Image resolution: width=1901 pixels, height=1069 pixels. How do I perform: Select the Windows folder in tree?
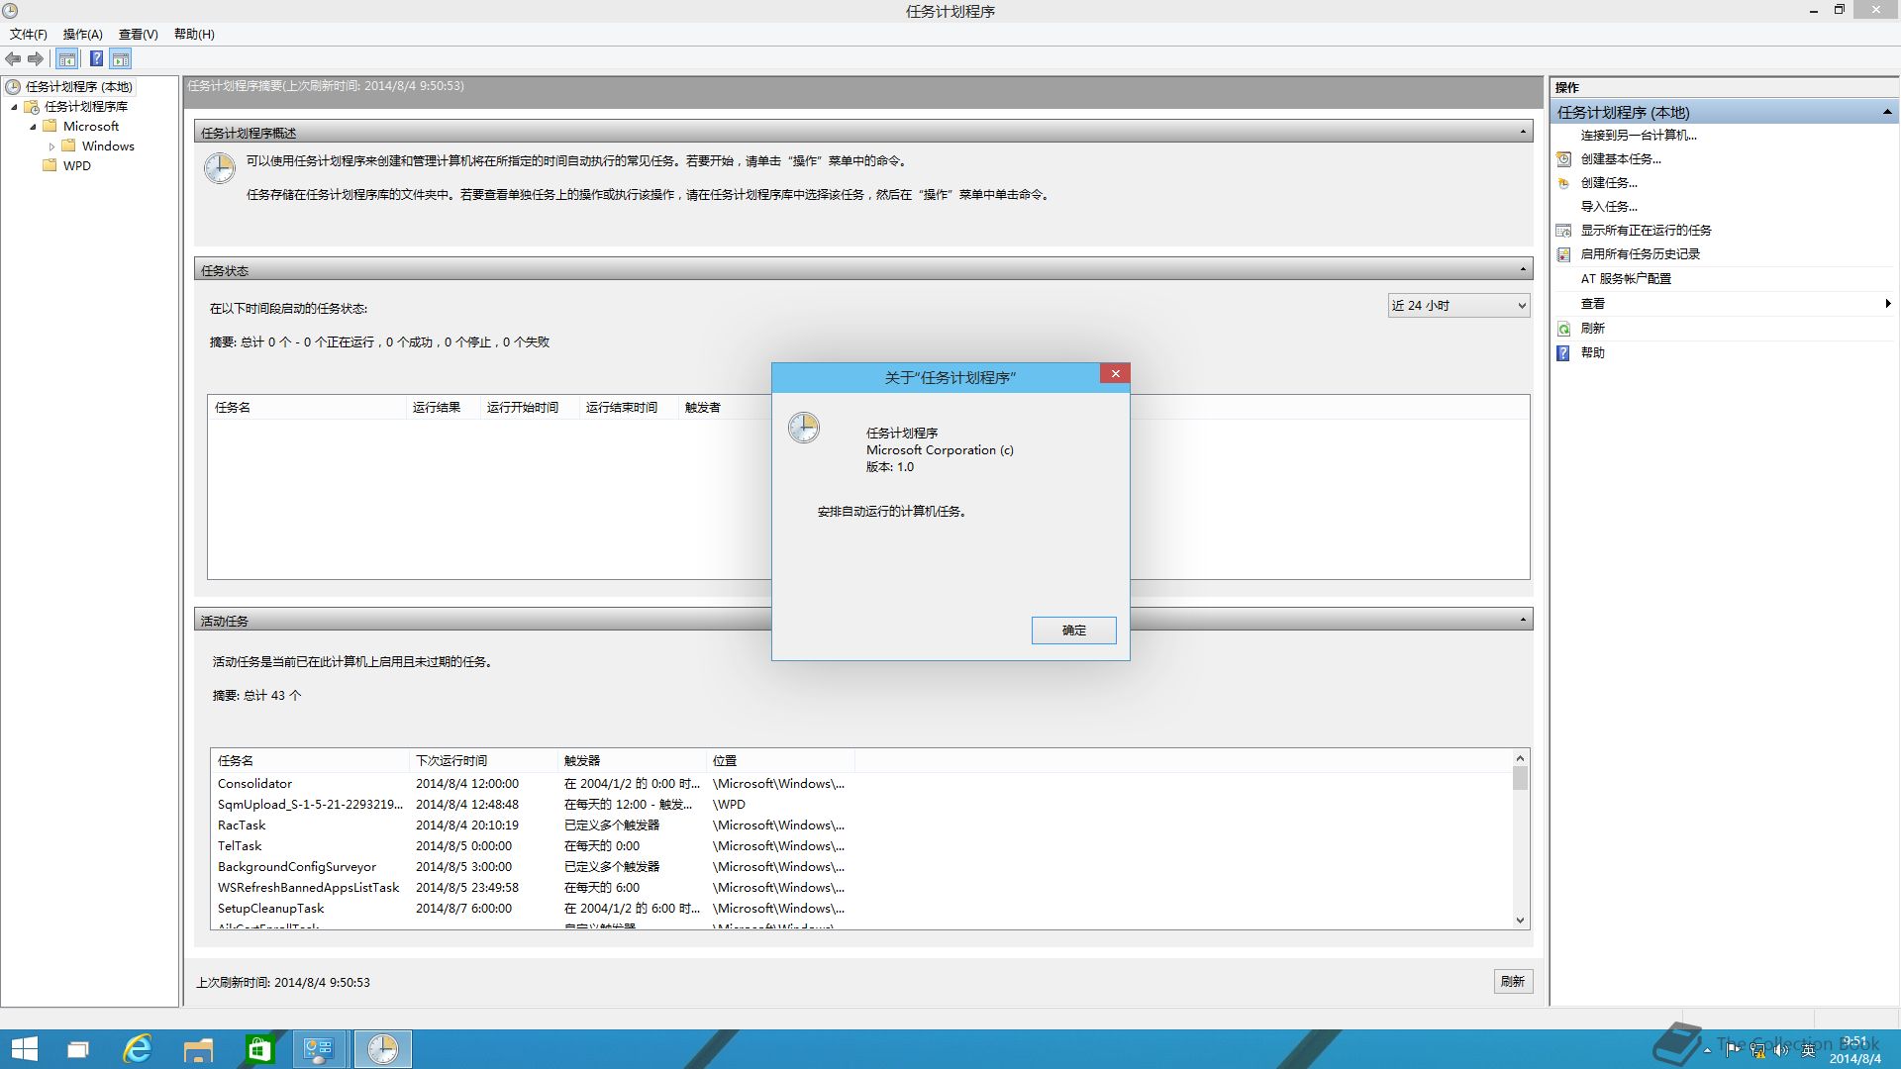(108, 146)
